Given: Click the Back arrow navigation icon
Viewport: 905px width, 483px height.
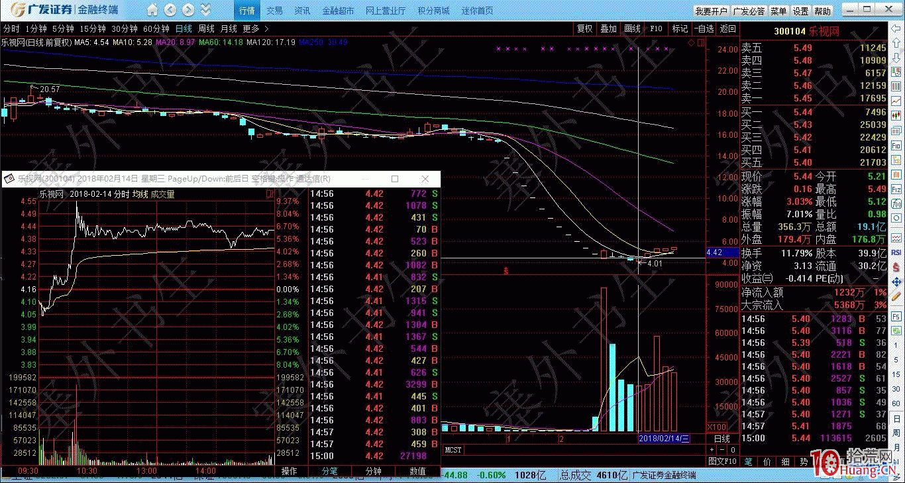Looking at the screenshot, I should (x=170, y=10).
